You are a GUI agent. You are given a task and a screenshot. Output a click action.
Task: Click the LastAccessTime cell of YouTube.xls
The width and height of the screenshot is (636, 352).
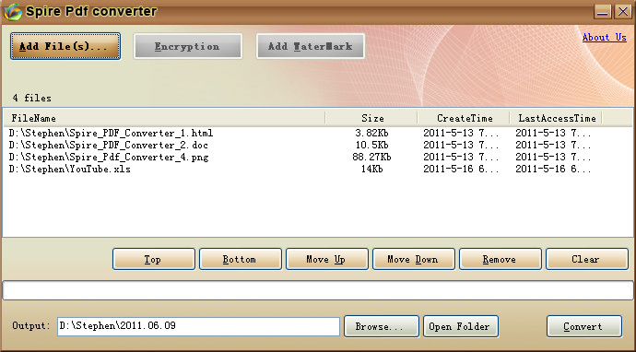553,169
